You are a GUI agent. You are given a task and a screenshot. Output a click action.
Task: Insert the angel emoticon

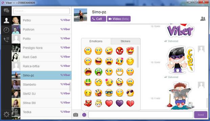[x=98, y=103]
